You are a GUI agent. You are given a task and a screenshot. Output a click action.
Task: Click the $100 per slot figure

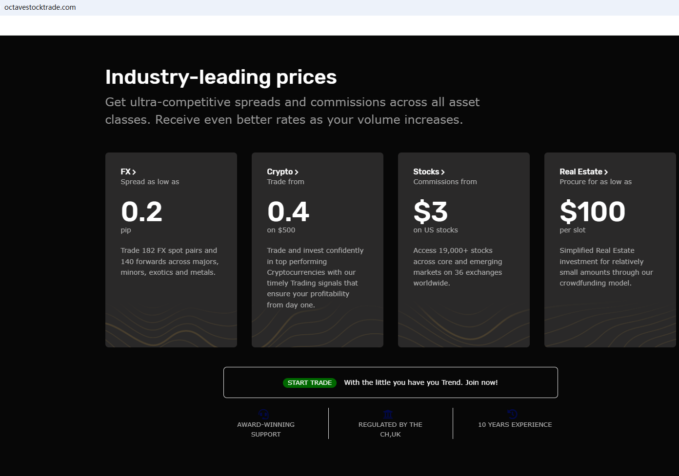[592, 211]
